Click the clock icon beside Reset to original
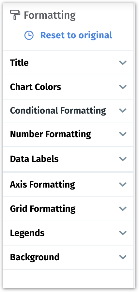The height and width of the screenshot is (292, 139). click(29, 35)
